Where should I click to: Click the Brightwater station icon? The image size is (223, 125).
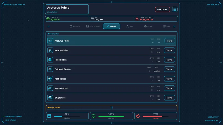click(x=50, y=98)
